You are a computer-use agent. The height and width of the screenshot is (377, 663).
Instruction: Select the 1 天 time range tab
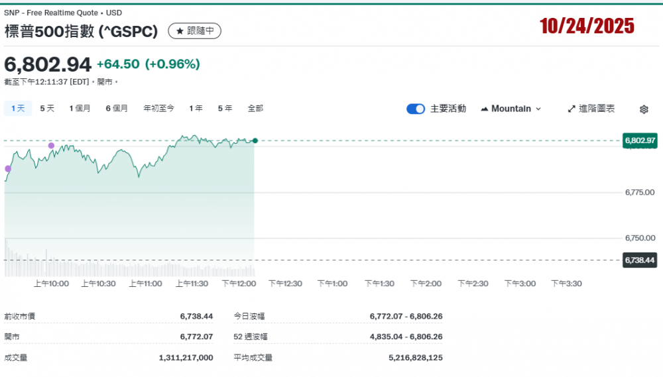[x=18, y=108]
